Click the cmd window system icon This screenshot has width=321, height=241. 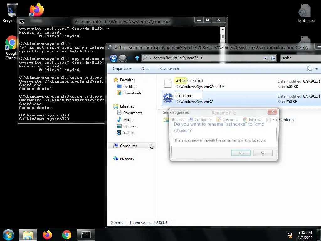coord(22,22)
